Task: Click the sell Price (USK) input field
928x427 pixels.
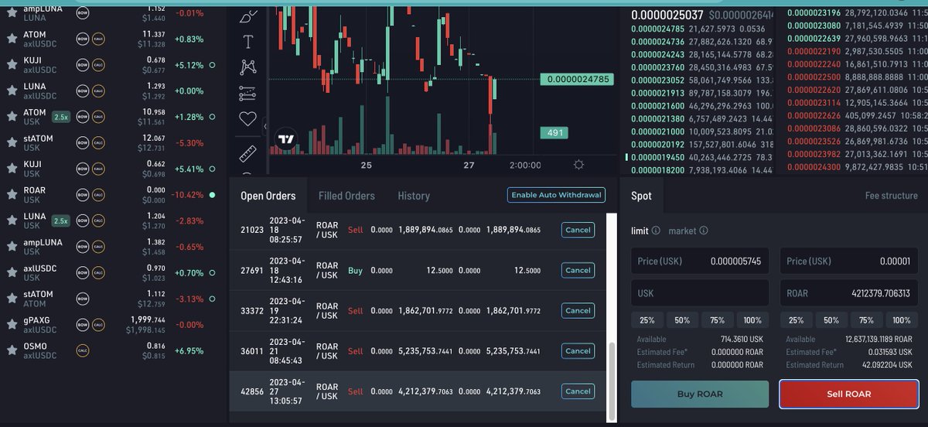Action: 848,261
